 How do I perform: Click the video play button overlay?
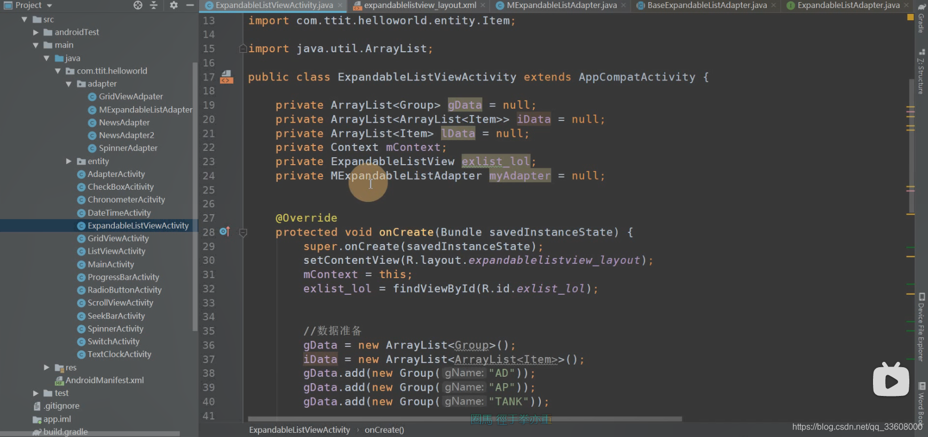[x=891, y=381]
